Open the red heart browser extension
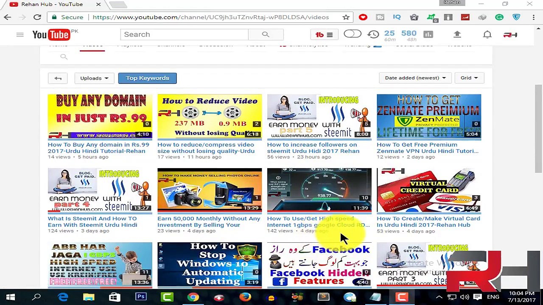 coord(363,17)
